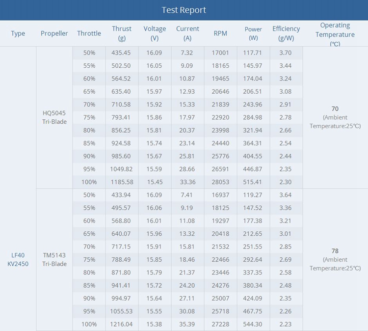This screenshot has width=368, height=331.
Task: Click the thrust value 1185.58
Action: tap(122, 182)
